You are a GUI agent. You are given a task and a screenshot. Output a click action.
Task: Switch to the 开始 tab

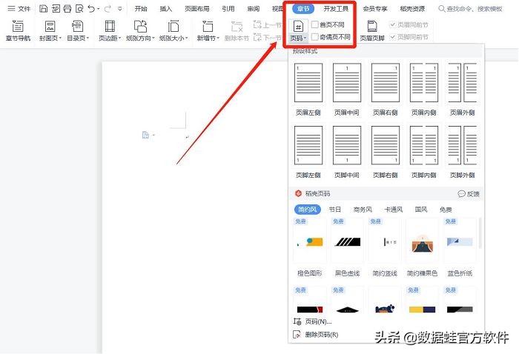coord(141,9)
